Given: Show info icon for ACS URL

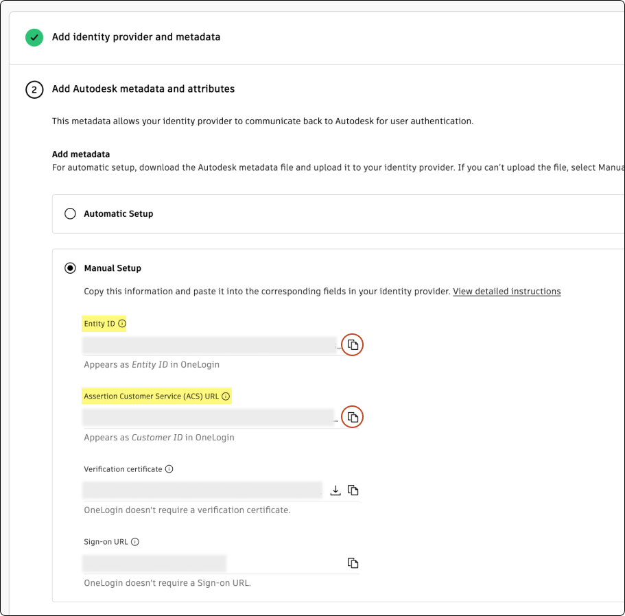Looking at the screenshot, I should click(226, 396).
